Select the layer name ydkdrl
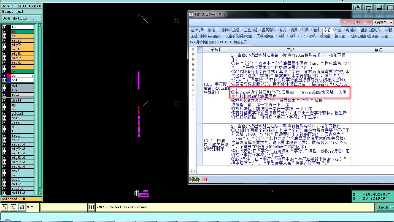Screen dimensions: 394x222 [x=22, y=114]
